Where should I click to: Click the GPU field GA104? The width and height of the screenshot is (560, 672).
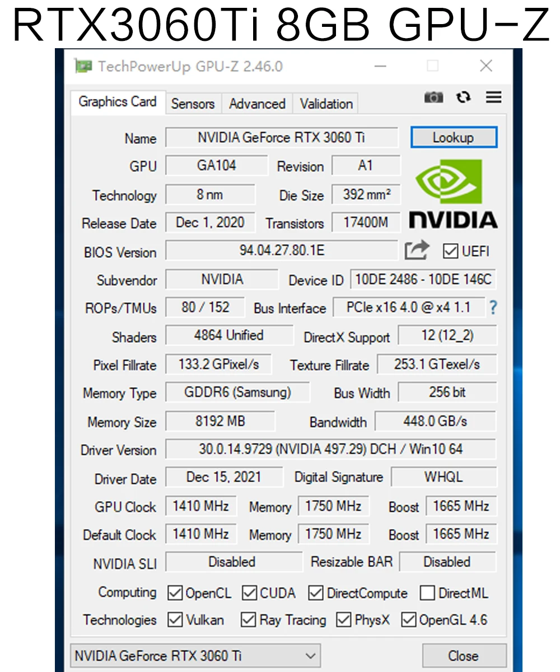click(217, 165)
